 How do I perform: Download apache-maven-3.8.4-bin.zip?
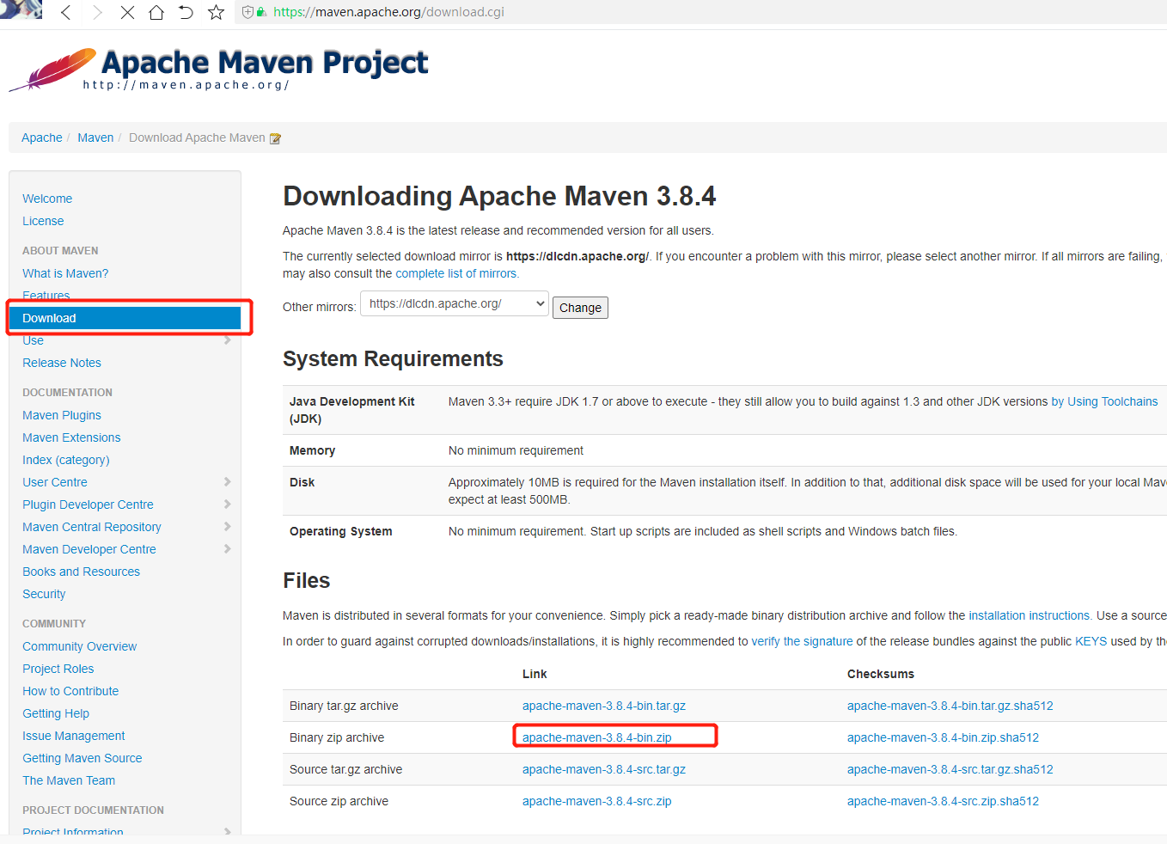click(597, 737)
